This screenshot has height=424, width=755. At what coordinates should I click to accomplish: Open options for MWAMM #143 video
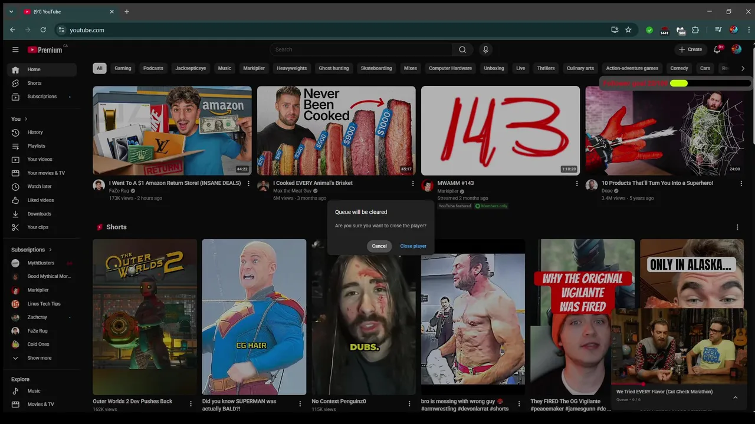577,184
